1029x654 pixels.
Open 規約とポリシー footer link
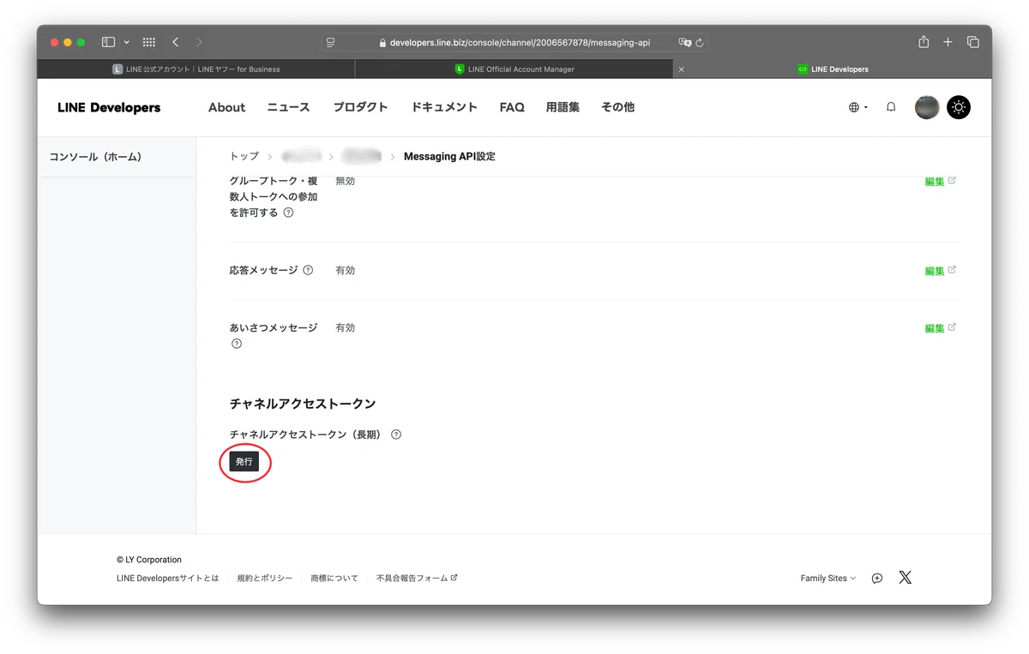click(265, 579)
